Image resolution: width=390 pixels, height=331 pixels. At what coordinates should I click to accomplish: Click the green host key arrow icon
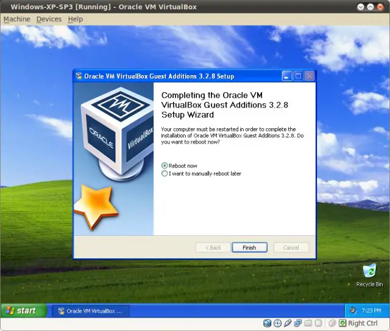click(342, 323)
